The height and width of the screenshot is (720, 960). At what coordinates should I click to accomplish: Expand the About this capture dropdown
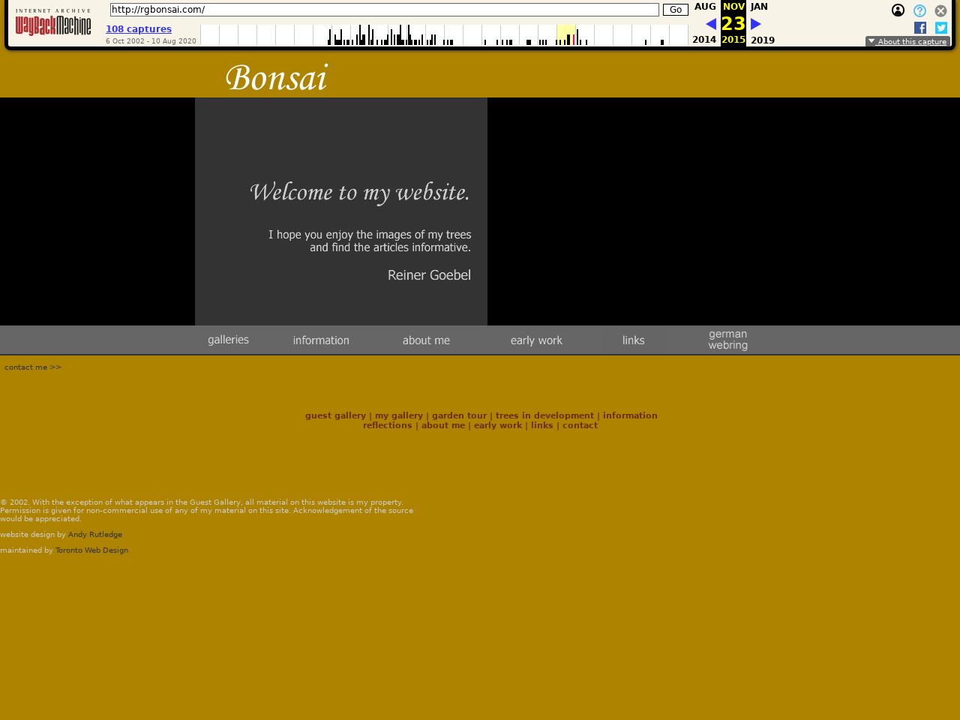pos(907,41)
